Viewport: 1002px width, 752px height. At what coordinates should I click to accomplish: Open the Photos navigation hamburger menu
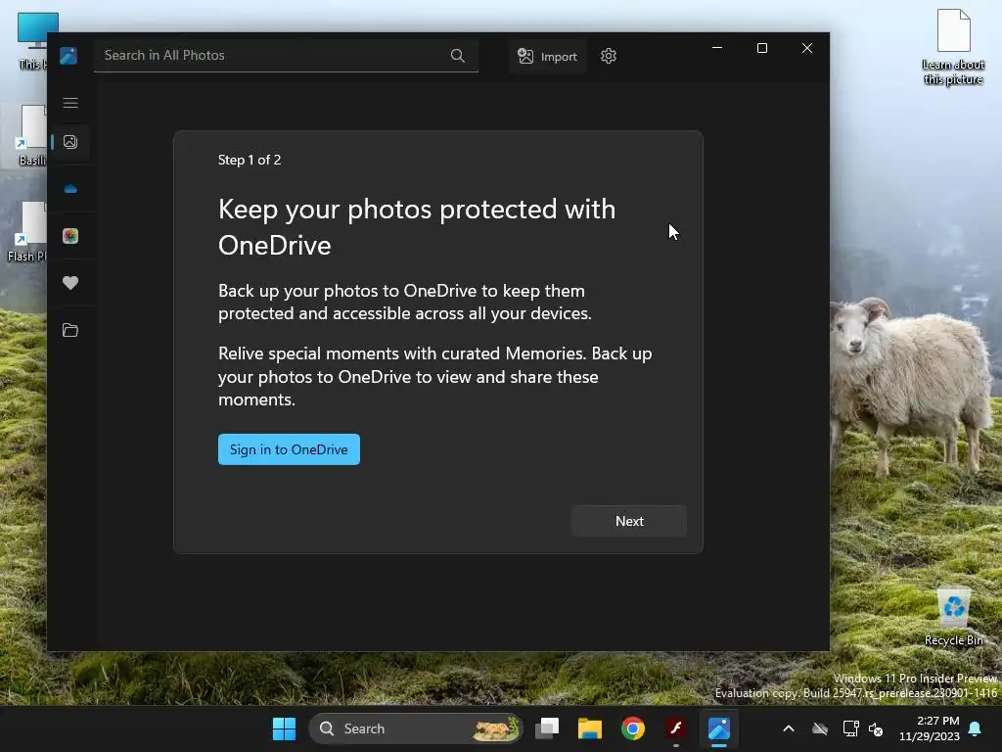70,103
